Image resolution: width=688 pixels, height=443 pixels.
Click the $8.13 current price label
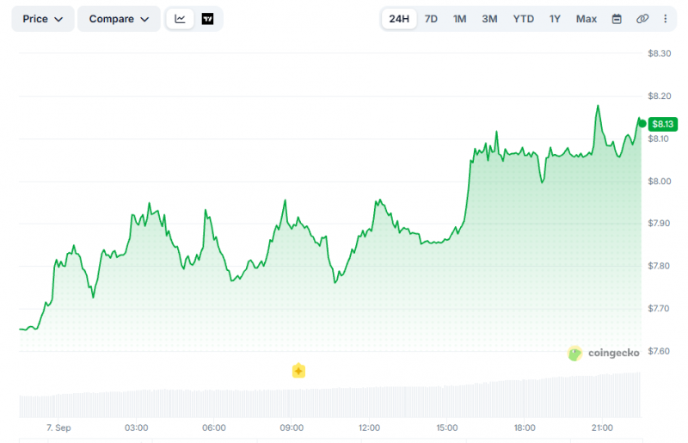click(662, 124)
